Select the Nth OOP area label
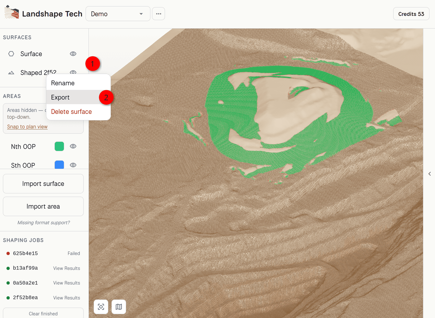This screenshot has width=435, height=318. point(23,147)
